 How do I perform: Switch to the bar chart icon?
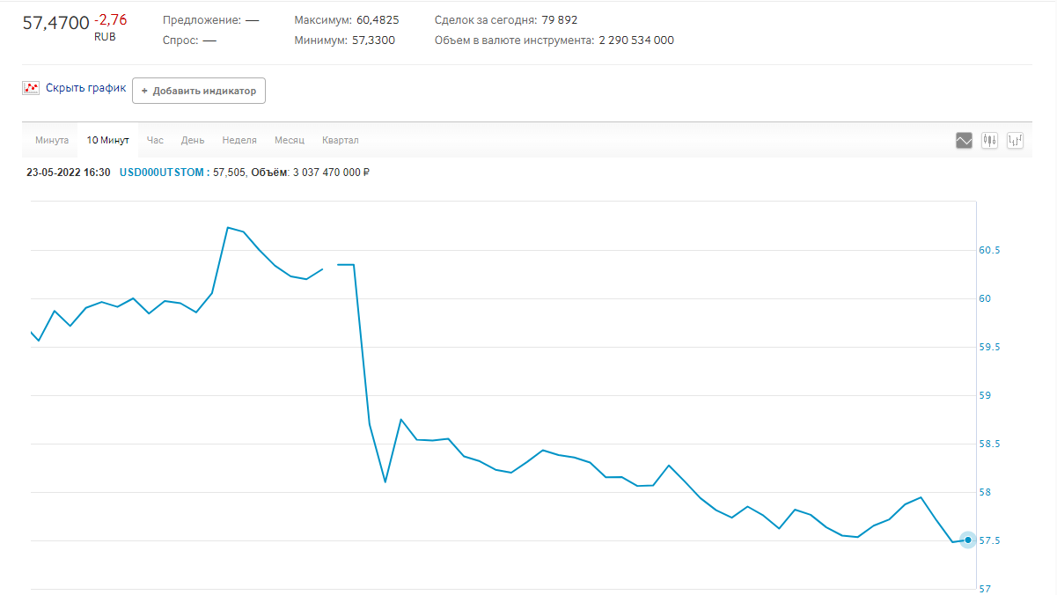pyautogui.click(x=1015, y=140)
